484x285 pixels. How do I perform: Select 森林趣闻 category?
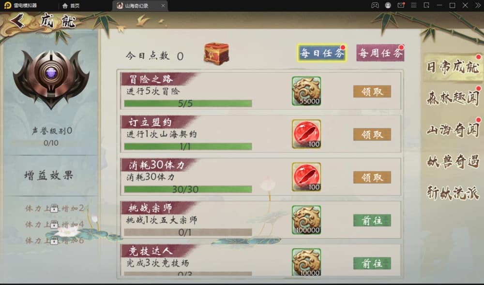[x=453, y=98]
